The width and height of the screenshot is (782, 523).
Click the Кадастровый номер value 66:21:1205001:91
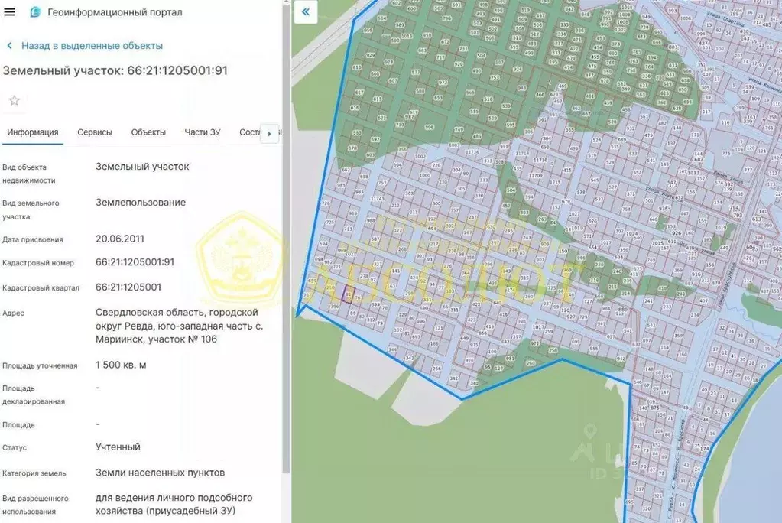pos(135,262)
